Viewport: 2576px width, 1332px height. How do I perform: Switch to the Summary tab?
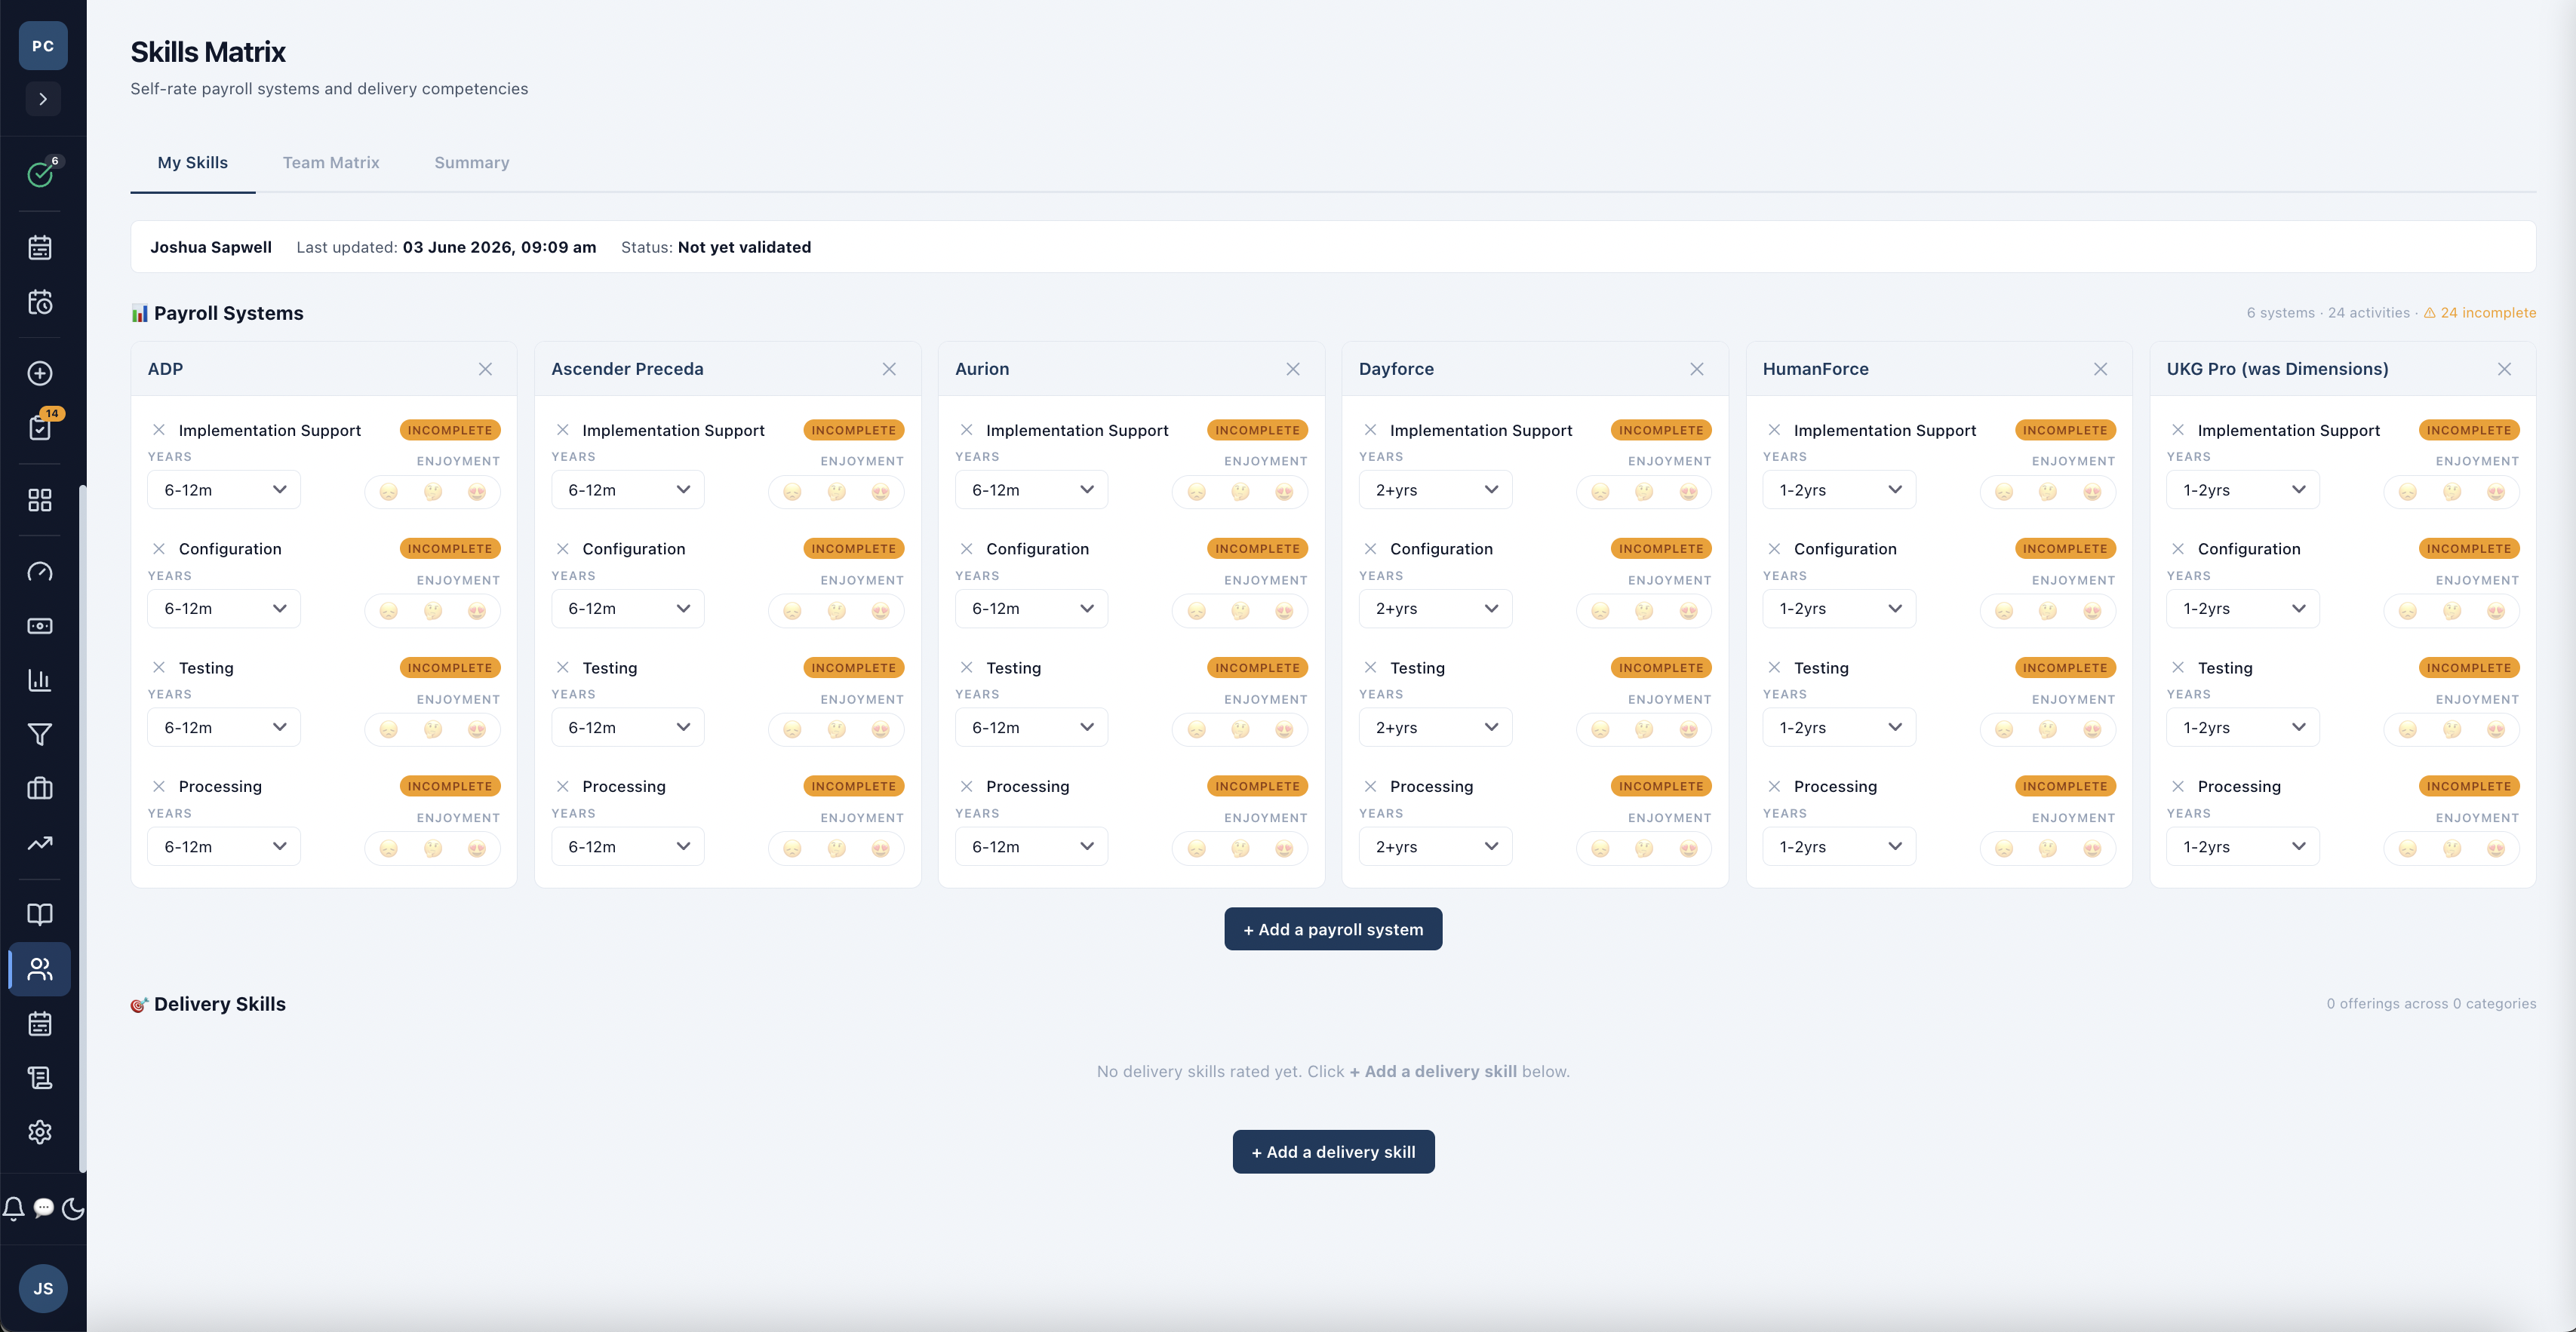(472, 162)
